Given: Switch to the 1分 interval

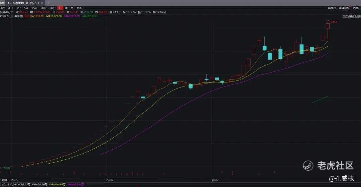Looking at the screenshot, I should click(x=19, y=8).
